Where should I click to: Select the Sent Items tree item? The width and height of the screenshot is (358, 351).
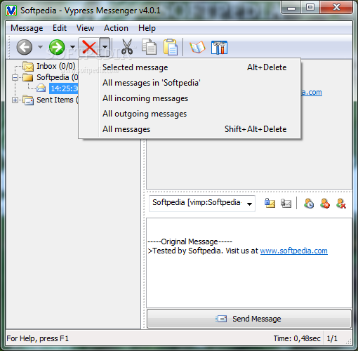click(x=57, y=100)
